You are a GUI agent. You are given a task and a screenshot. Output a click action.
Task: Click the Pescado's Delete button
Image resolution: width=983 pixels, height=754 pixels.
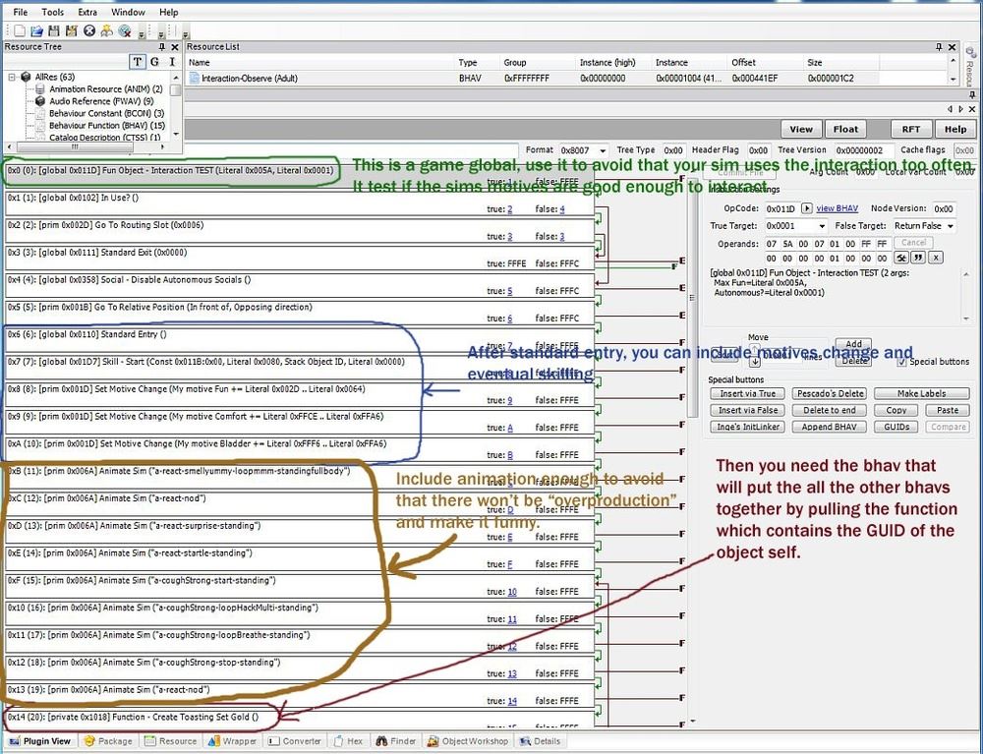coord(830,393)
